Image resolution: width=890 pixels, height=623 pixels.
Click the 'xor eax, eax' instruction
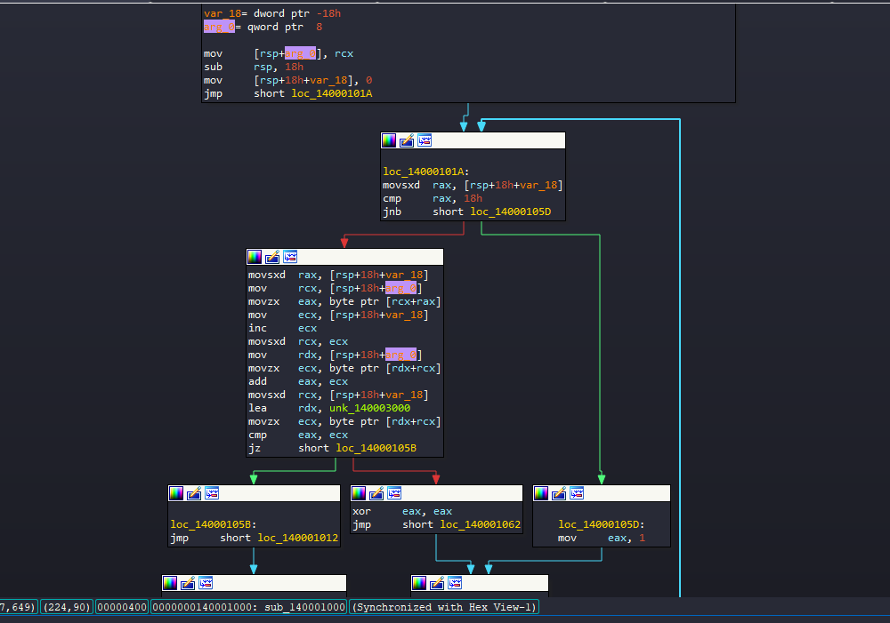[x=402, y=511]
